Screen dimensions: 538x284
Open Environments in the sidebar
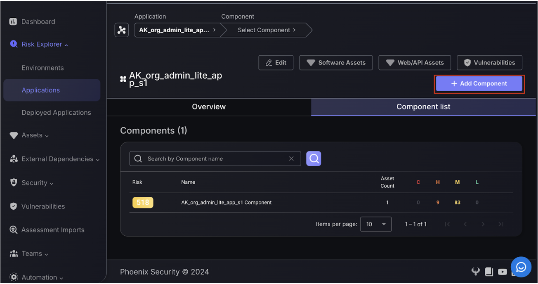point(42,68)
